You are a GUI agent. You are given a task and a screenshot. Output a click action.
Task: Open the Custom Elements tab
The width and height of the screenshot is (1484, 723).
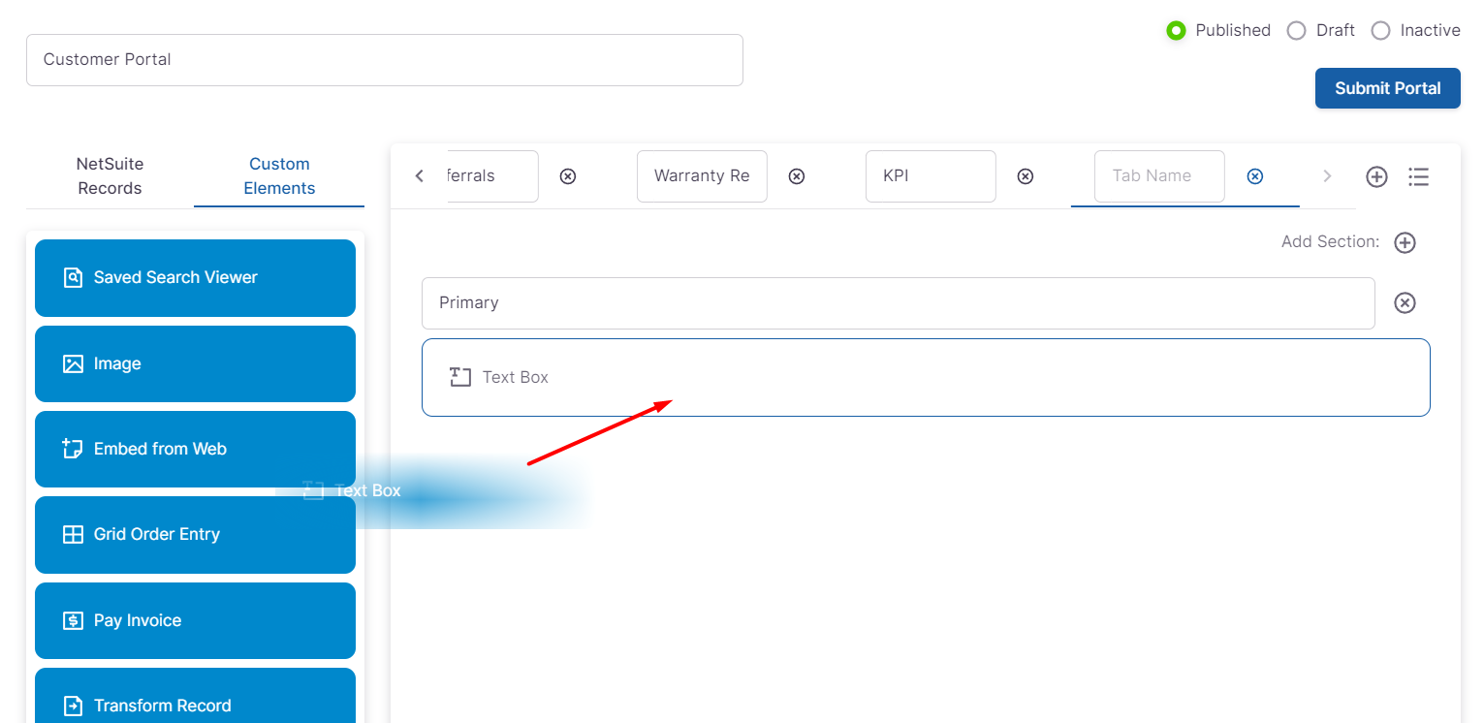[279, 175]
